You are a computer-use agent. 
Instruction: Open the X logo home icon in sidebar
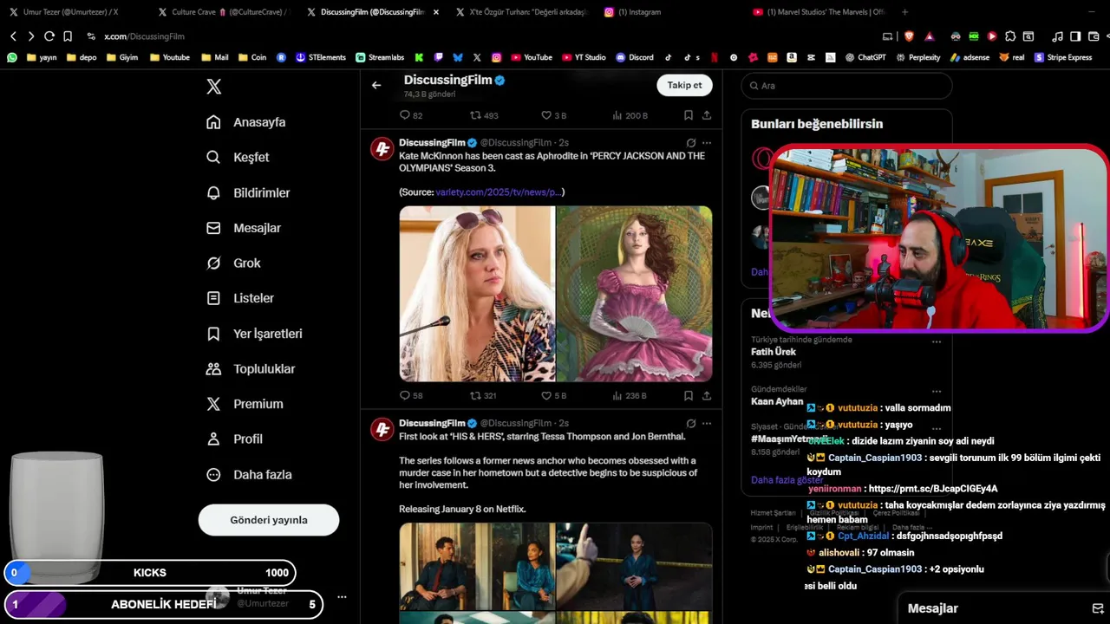[213, 87]
